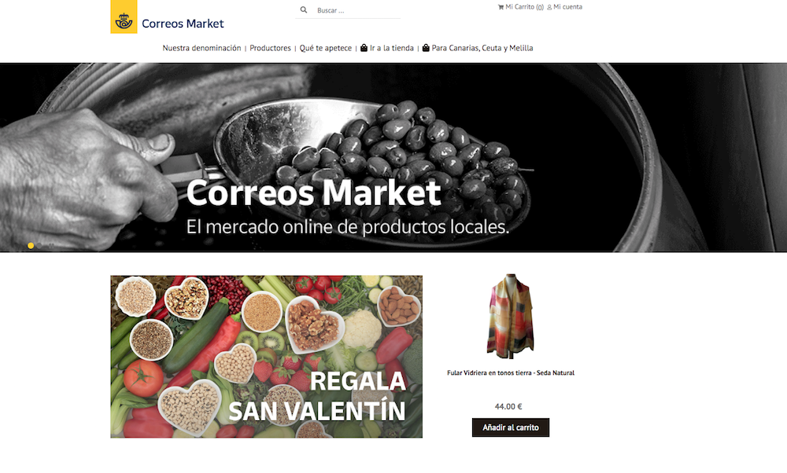This screenshot has height=473, width=787.
Task: Click the Buscar search field
Action: [x=357, y=10]
